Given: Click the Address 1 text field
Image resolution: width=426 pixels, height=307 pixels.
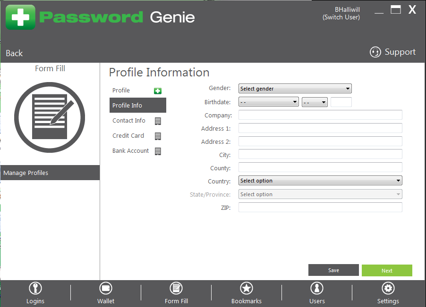Looking at the screenshot, I should (x=320, y=128).
